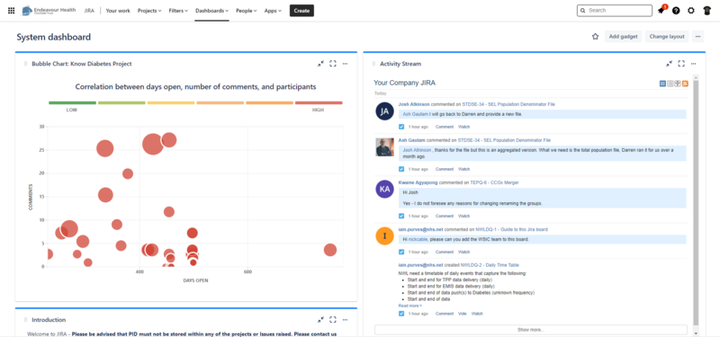Viewport: 720px width, 337px height.
Task: Minimize the Bubble Chart gadget
Action: coord(320,64)
